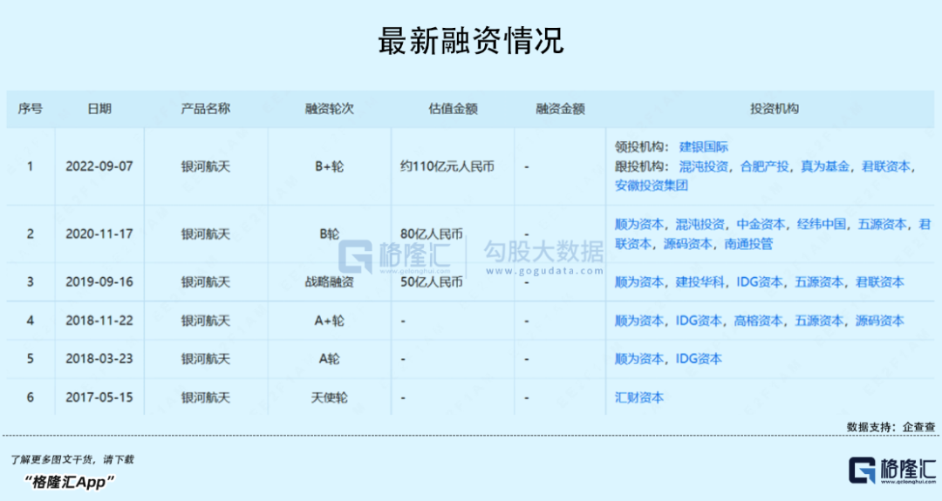Click 源码资本 in the 2018-11-22 row

pyautogui.click(x=880, y=321)
